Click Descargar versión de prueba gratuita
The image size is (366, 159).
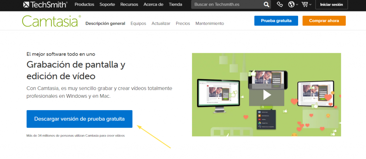click(x=79, y=119)
